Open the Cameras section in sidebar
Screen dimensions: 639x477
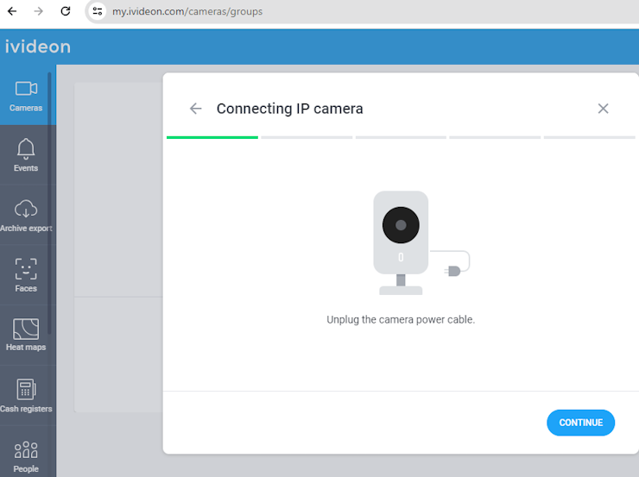(26, 96)
